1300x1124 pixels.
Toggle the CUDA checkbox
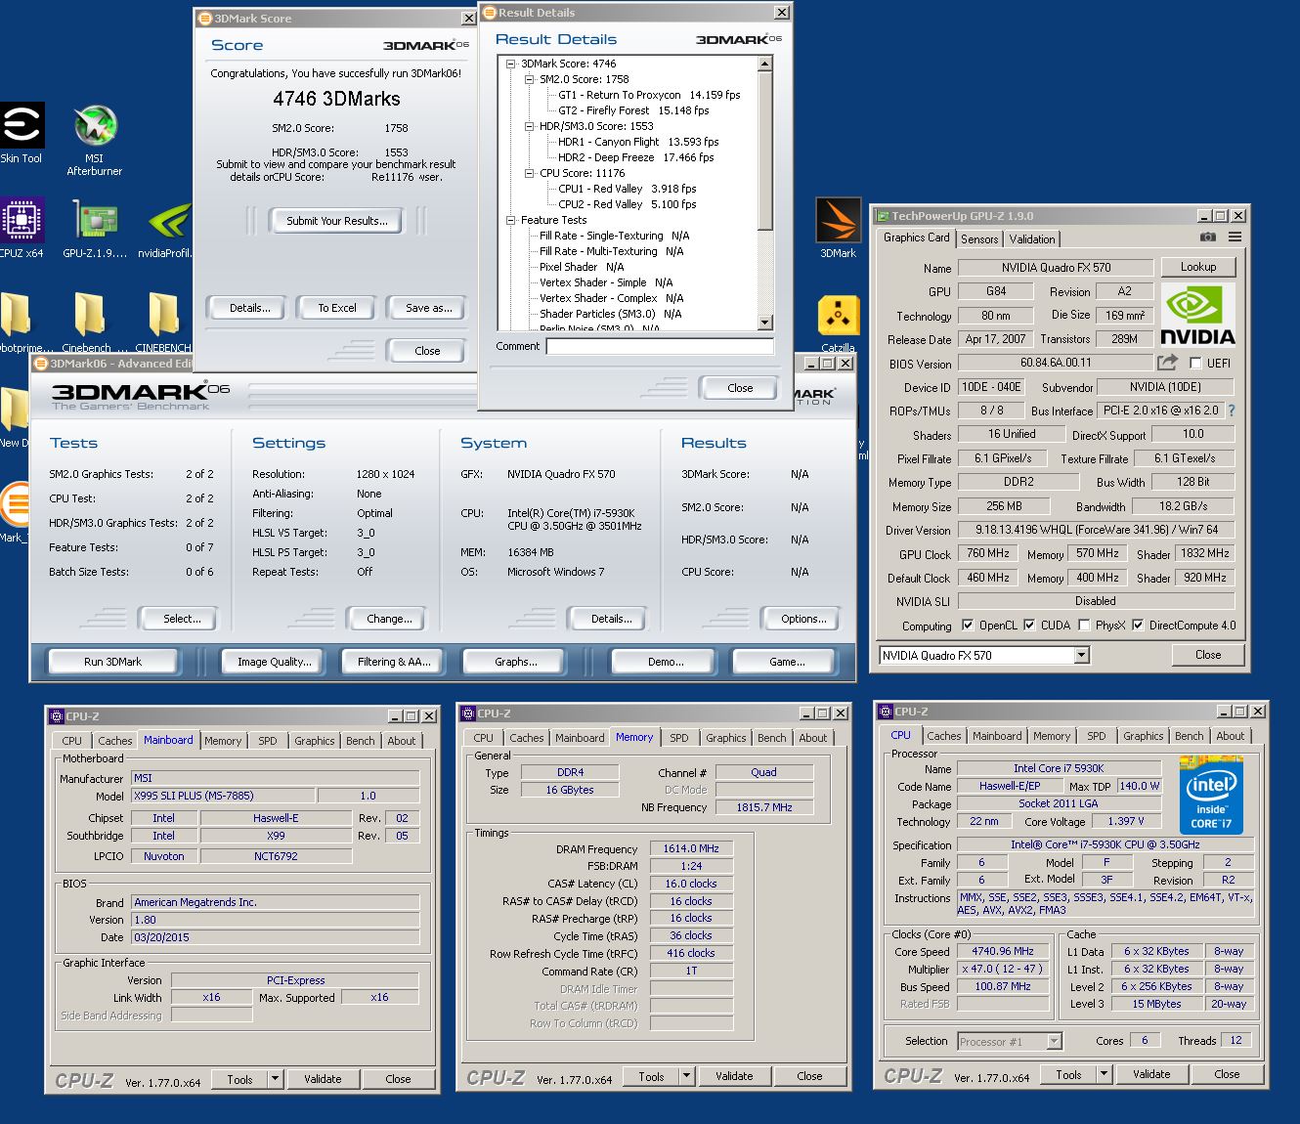pos(1029,626)
